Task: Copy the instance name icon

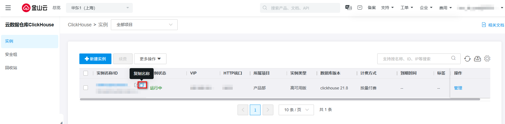Action: (142, 85)
